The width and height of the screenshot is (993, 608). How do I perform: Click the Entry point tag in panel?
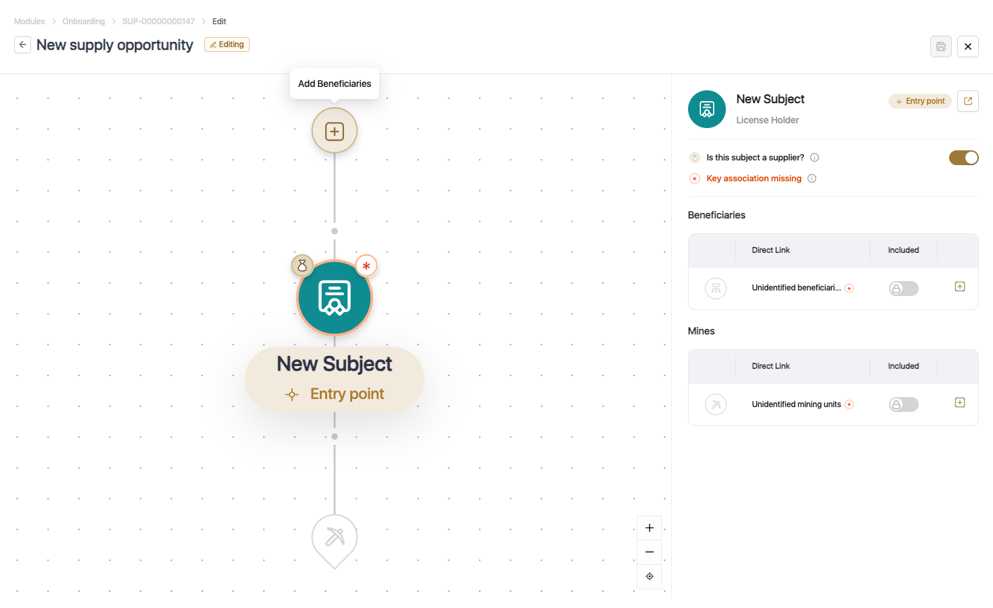(x=920, y=101)
